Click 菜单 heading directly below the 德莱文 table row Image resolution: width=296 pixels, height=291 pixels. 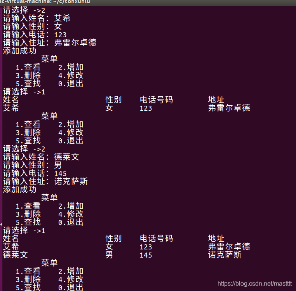49,263
